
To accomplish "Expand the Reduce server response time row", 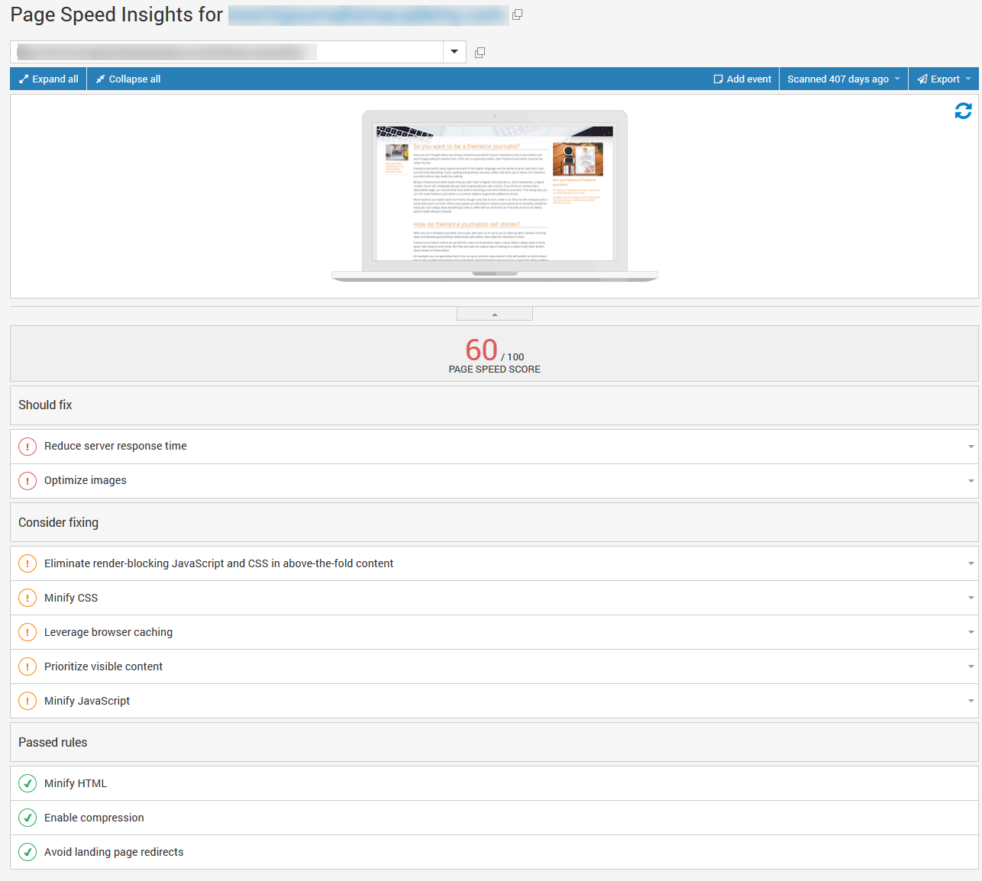I will [971, 447].
